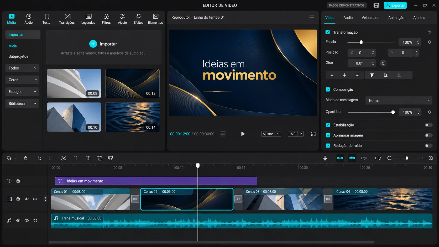This screenshot has height=247, width=439.
Task: Switch to the Velocidade tab
Action: [370, 18]
